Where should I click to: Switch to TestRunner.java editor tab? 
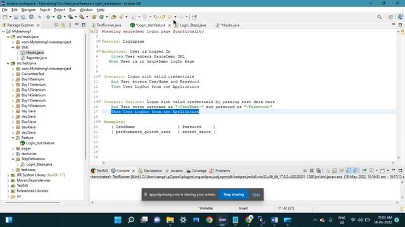(106, 25)
